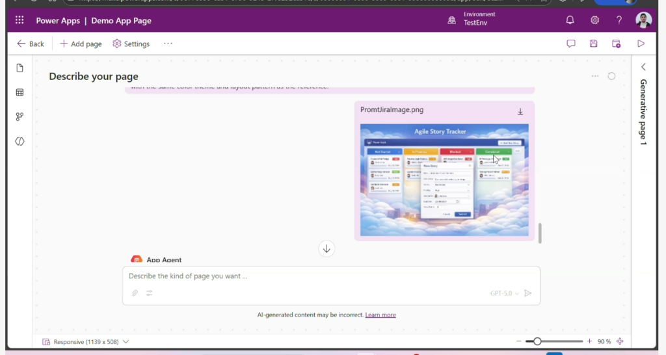
Task: Click the App Agent avatar icon
Action: point(137,259)
